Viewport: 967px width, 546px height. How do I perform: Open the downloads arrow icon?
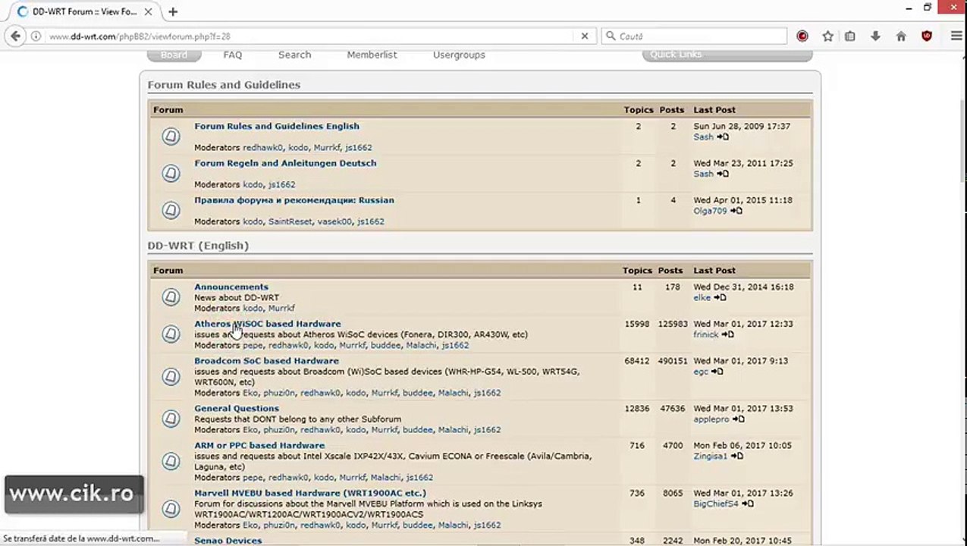tap(875, 36)
